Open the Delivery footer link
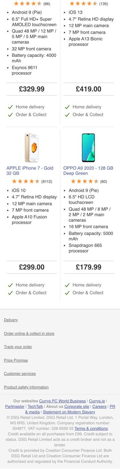 pyautogui.click(x=11, y=320)
